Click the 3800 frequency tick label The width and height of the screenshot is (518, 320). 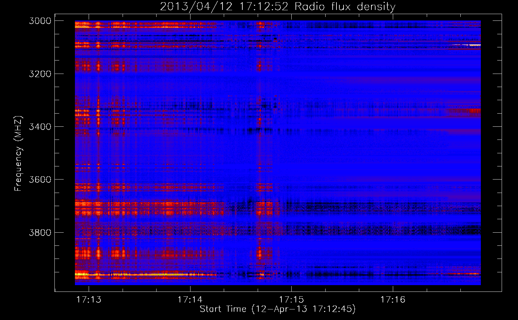(40, 232)
